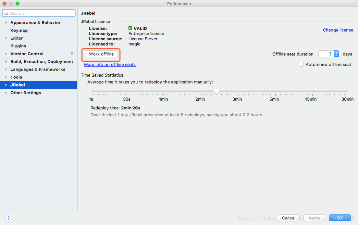Expand the JRebel settings node
Screen dimensions: 358x225
pos(6,85)
